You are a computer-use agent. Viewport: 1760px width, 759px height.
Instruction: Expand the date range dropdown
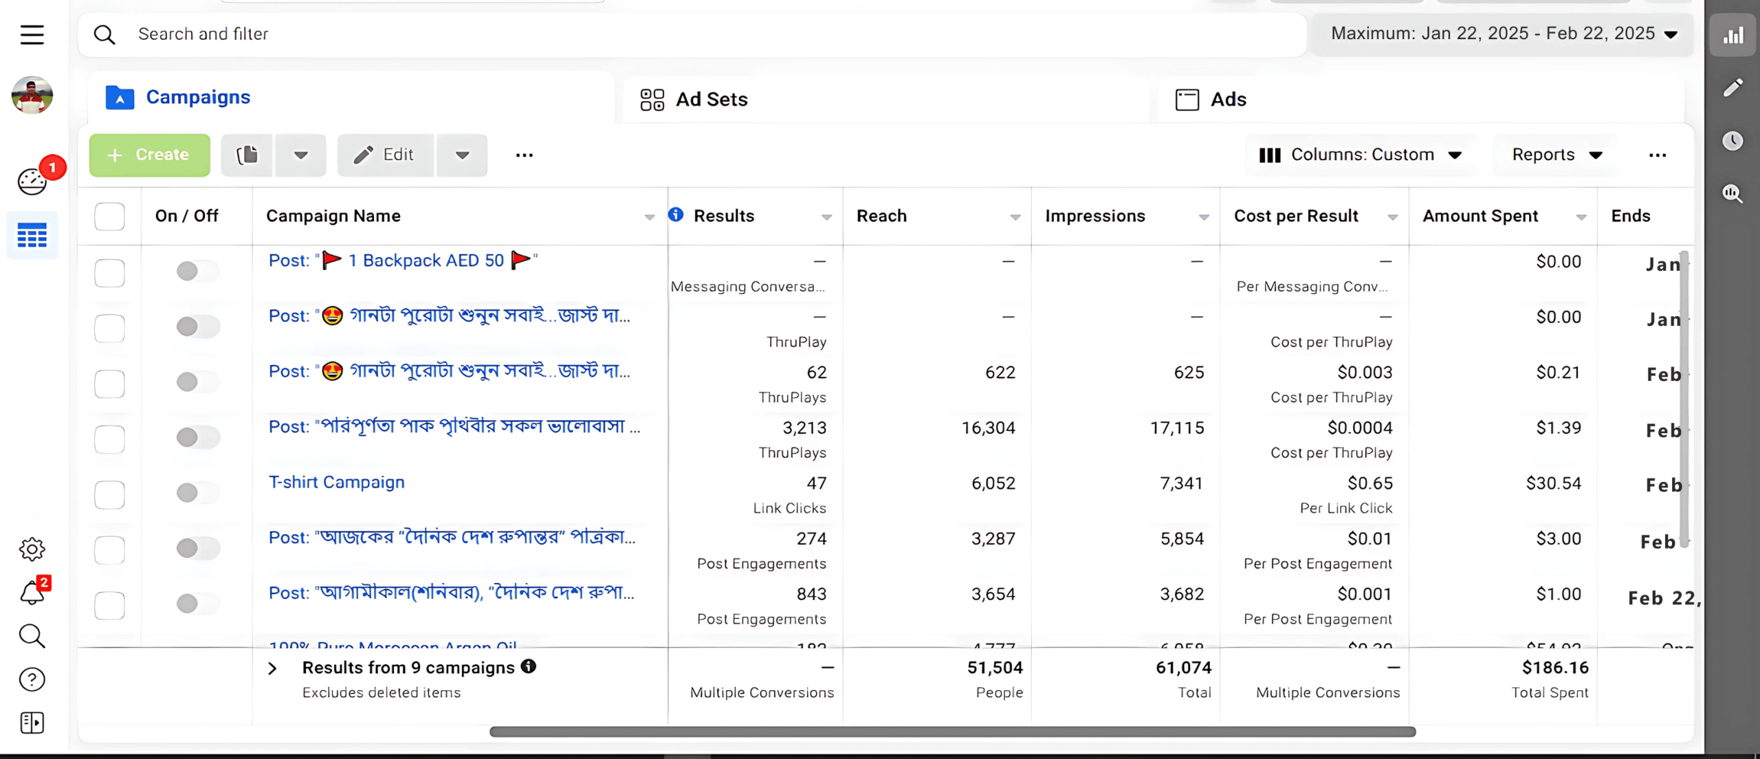point(1503,34)
